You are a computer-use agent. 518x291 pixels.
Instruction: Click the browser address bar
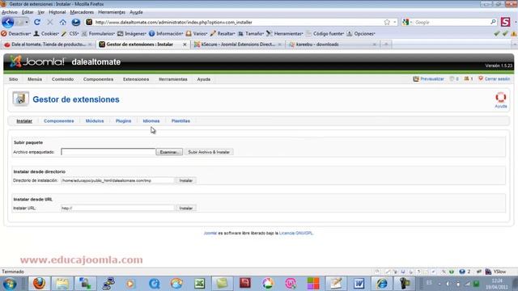pyautogui.click(x=238, y=22)
